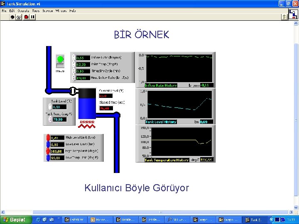Viewport: 299px width, 224px height.
Task: Click the Inflow Rate History legend label
Action: [161, 85]
